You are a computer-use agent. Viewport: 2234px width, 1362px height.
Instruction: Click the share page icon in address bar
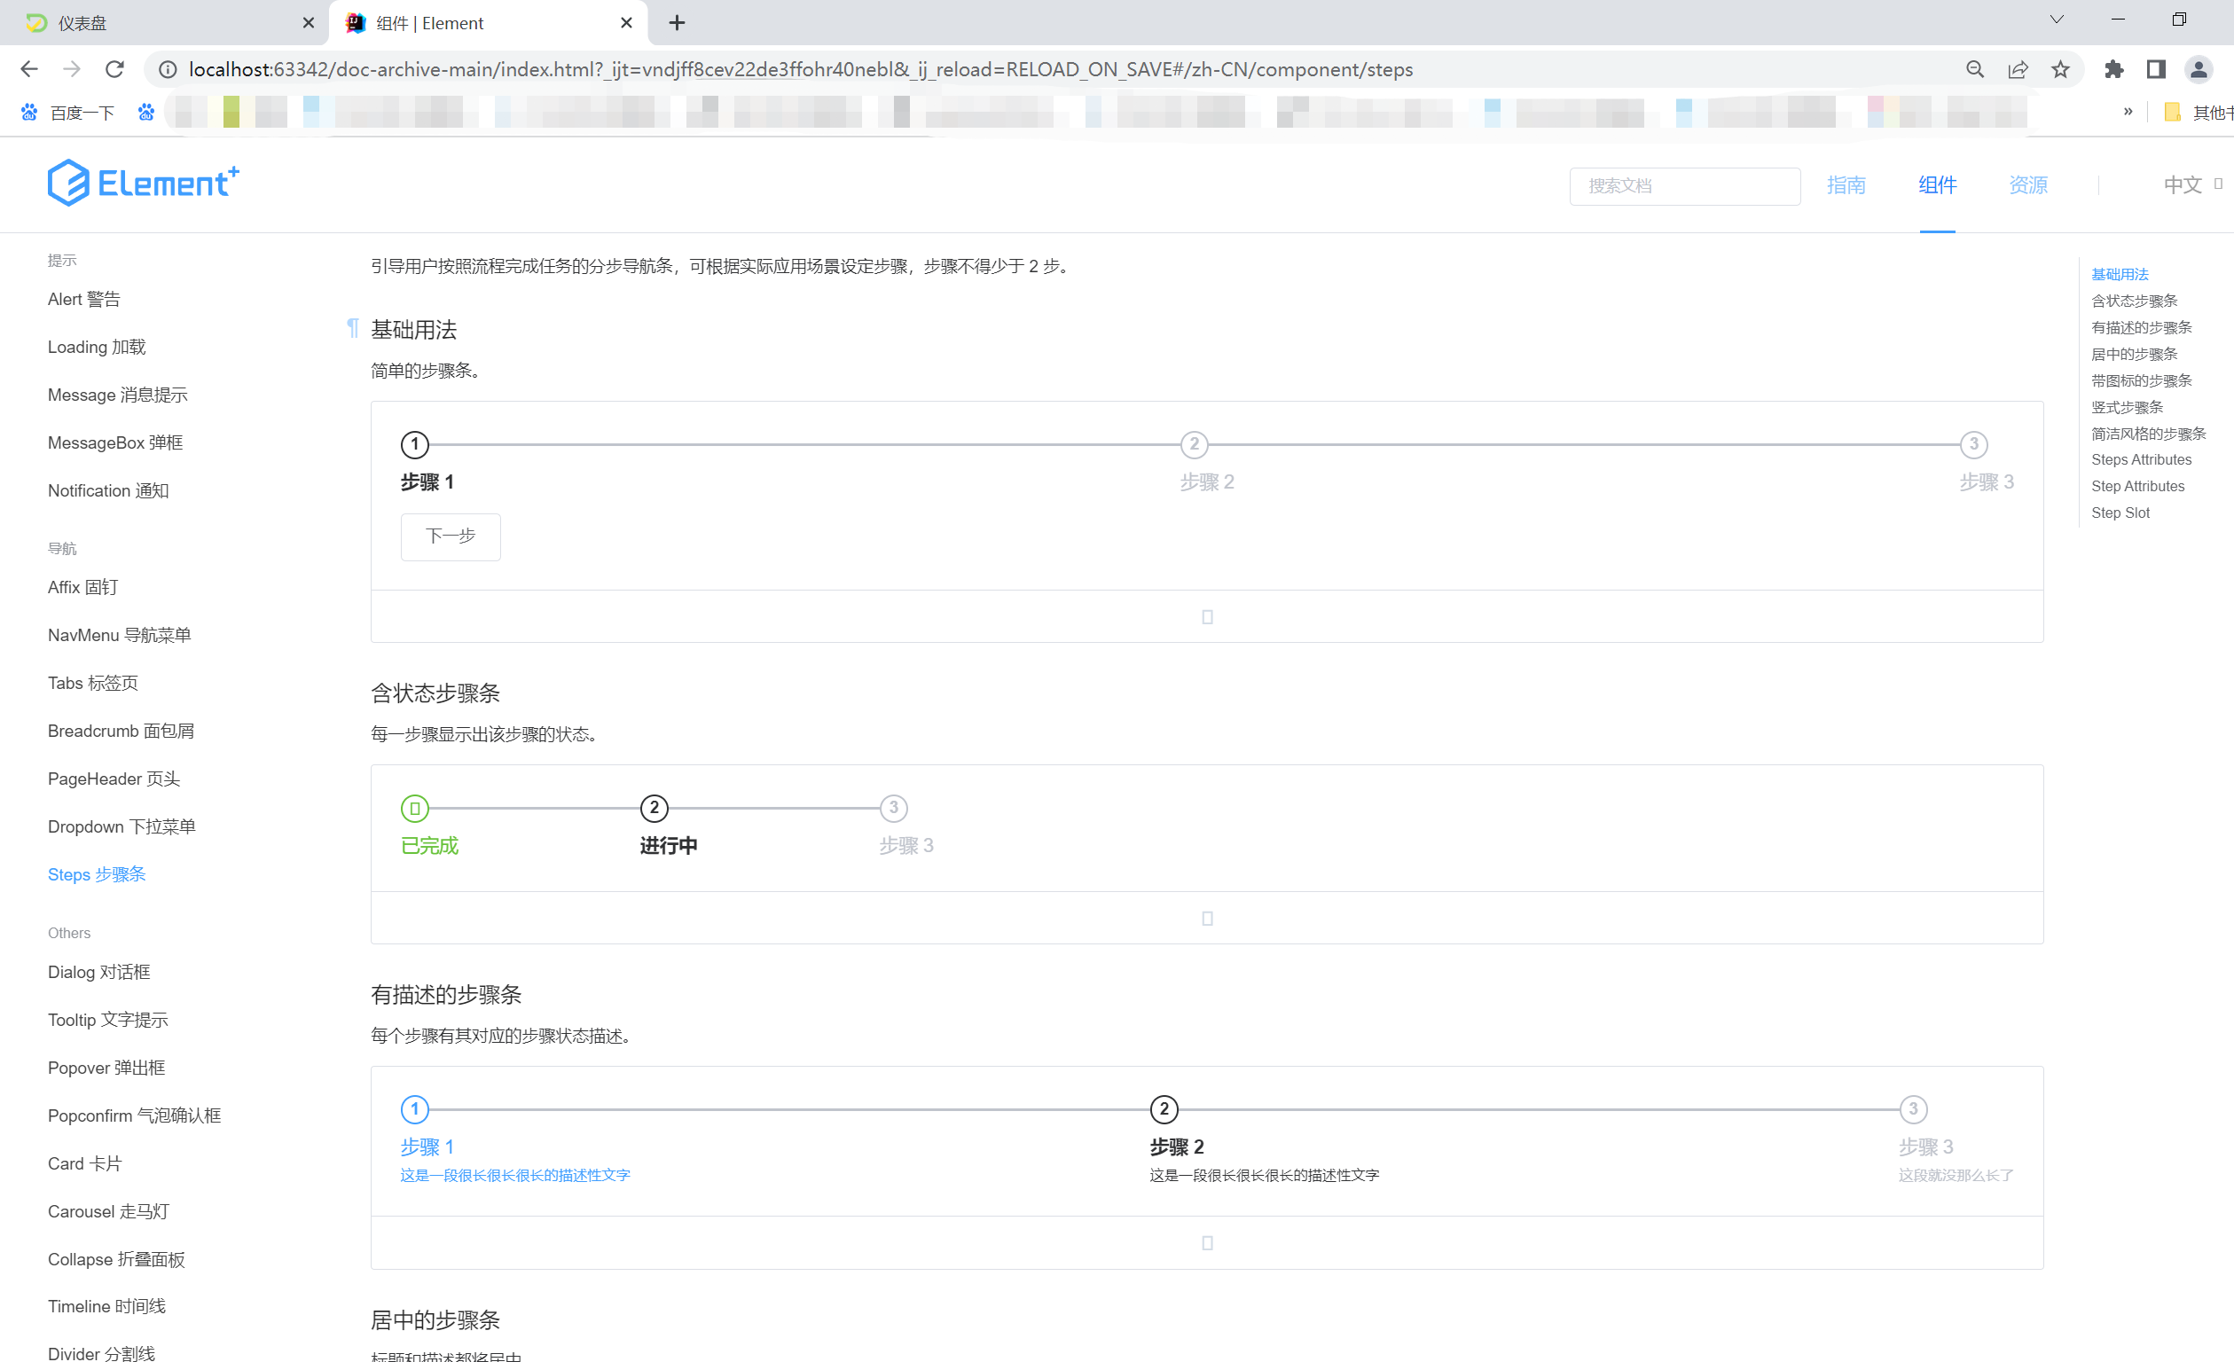coord(2018,69)
